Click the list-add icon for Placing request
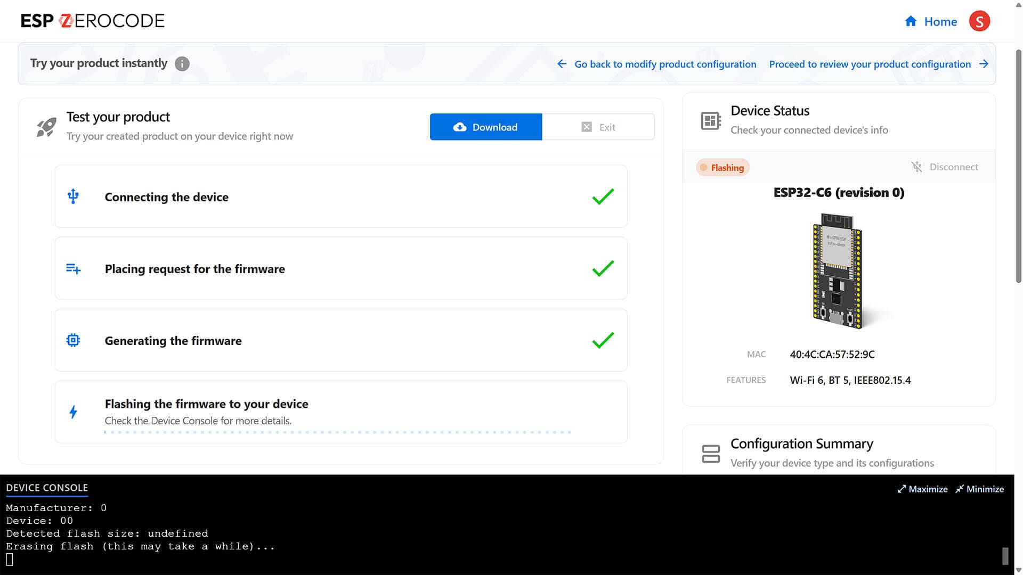Viewport: 1023px width, 575px height. click(73, 269)
